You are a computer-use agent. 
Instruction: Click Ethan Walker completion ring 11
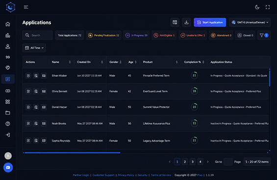click(194, 76)
